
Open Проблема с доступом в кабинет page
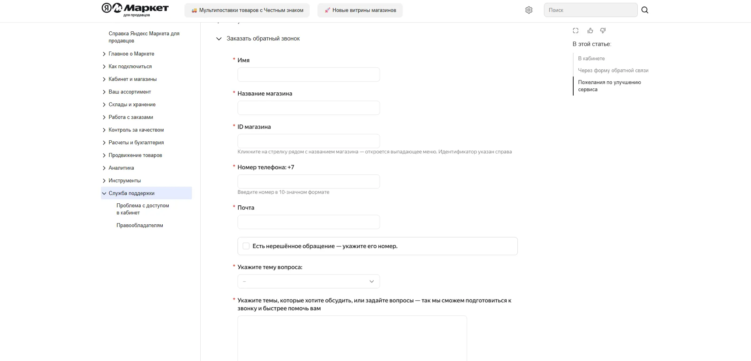(x=143, y=209)
